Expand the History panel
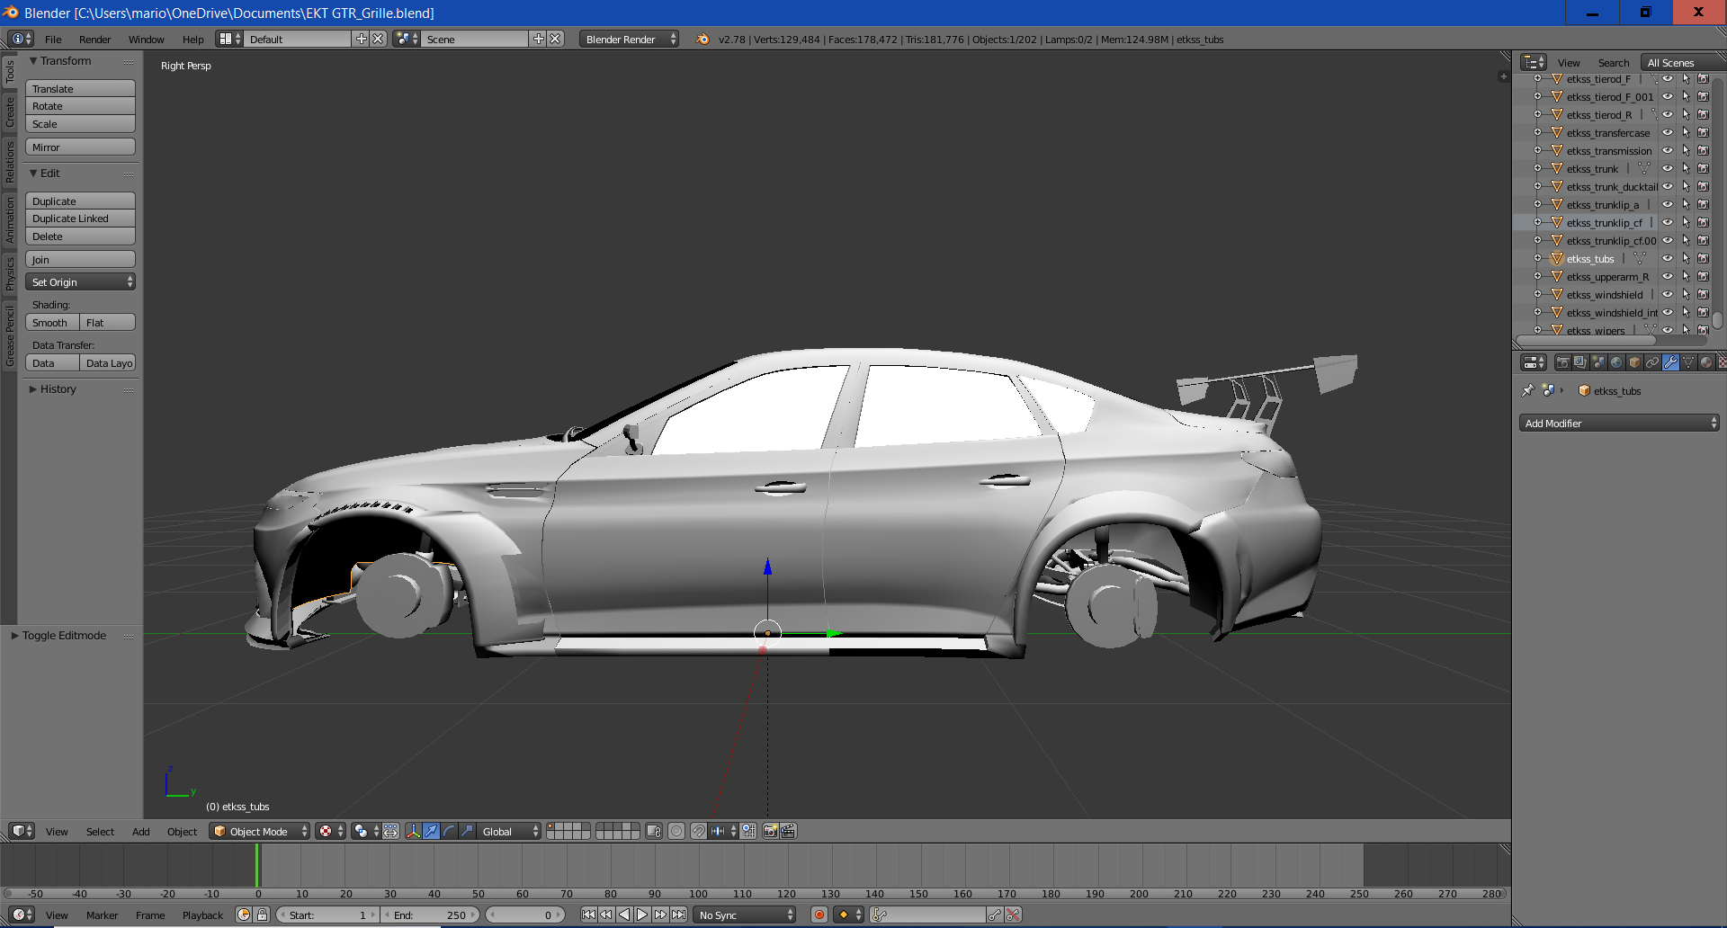The height and width of the screenshot is (928, 1727). coord(58,389)
